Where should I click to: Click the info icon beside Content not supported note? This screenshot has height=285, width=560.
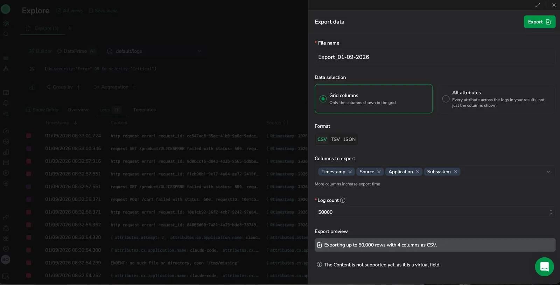click(x=319, y=265)
